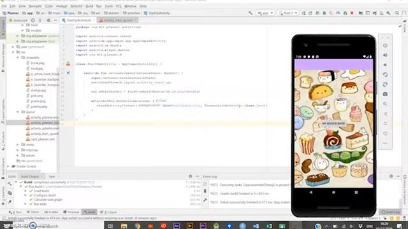Click the emulator screenshot camera icon
The width and height of the screenshot is (408, 229).
click(385, 94)
